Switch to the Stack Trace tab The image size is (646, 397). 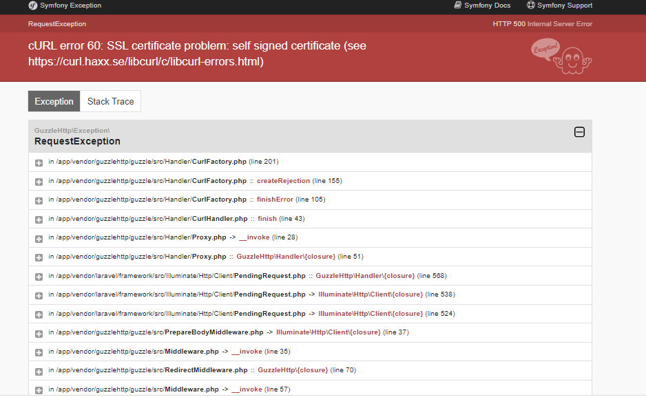click(110, 101)
